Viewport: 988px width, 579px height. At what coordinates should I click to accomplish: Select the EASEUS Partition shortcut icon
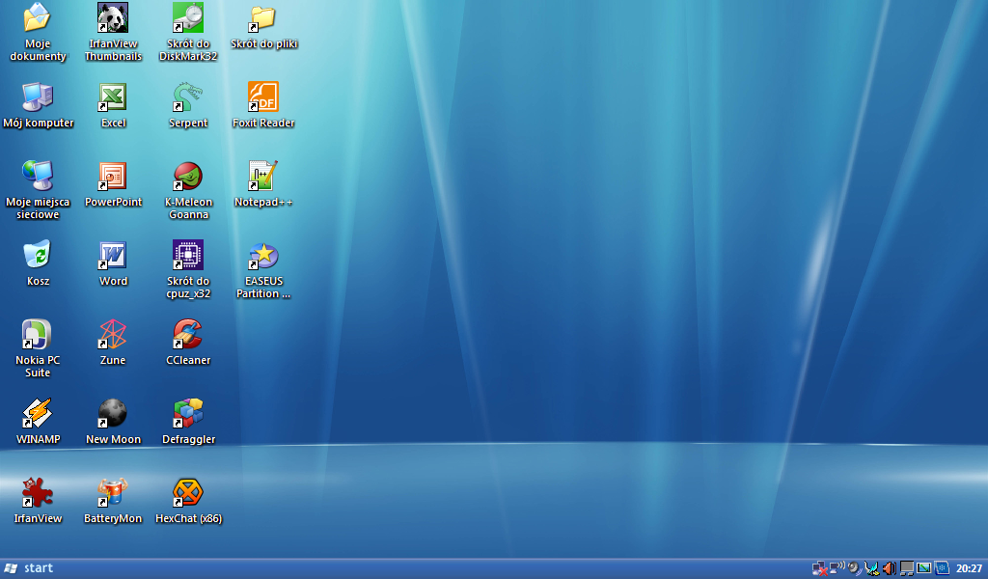point(263,255)
